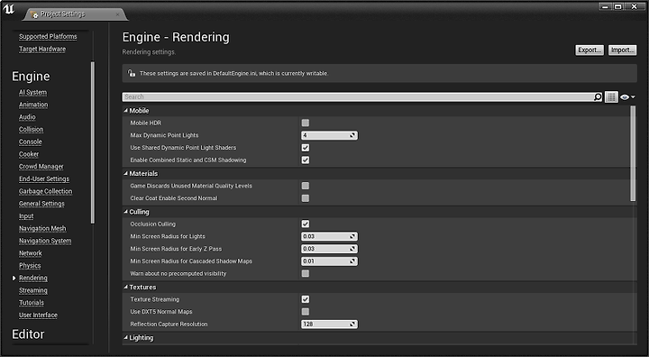Open Animation settings
Image resolution: width=649 pixels, height=357 pixels.
pos(33,105)
